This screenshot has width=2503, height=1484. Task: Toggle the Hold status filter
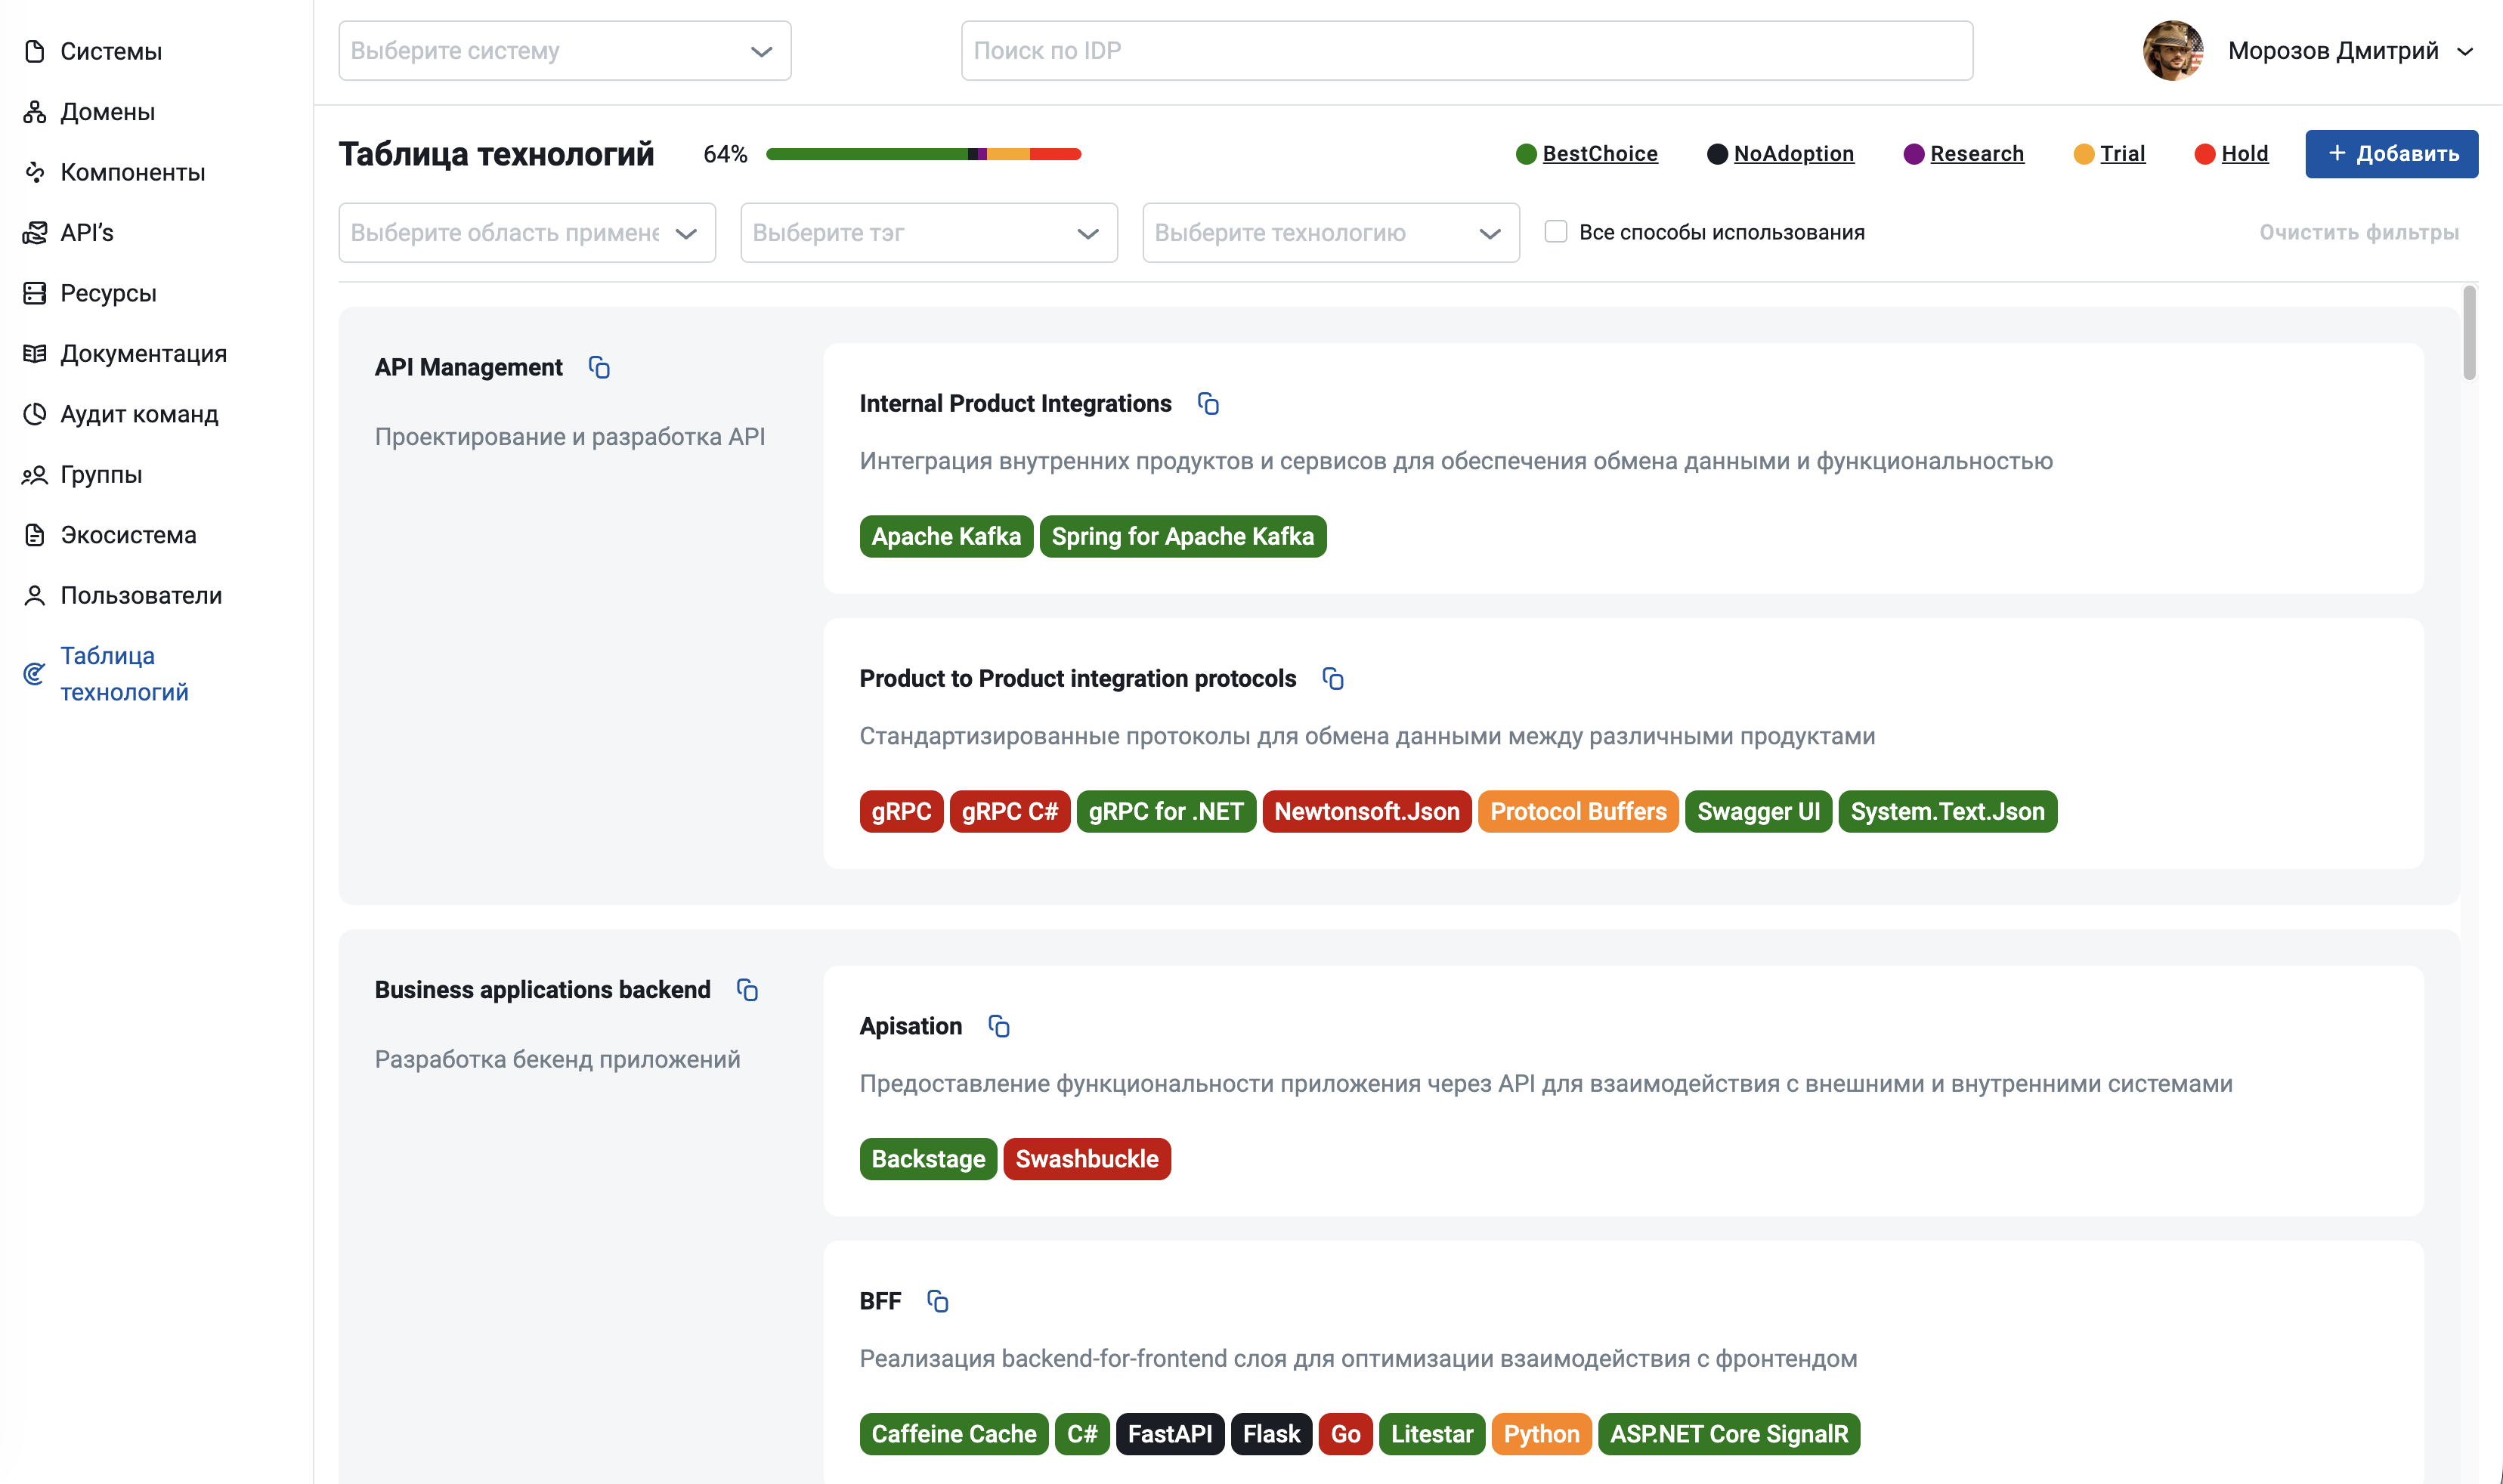pos(2230,154)
